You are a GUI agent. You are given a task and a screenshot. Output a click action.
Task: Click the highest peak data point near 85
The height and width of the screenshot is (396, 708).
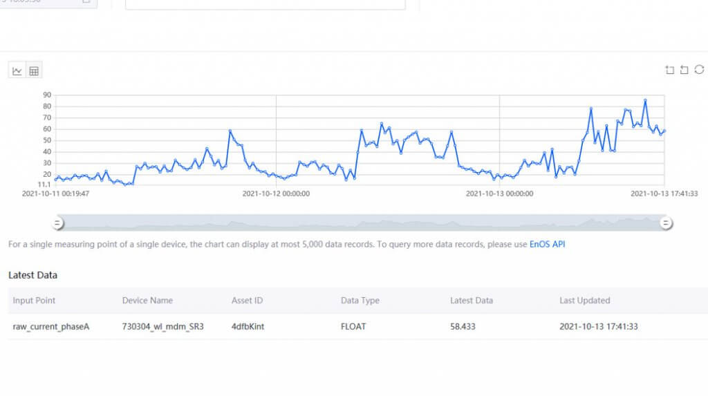(645, 100)
